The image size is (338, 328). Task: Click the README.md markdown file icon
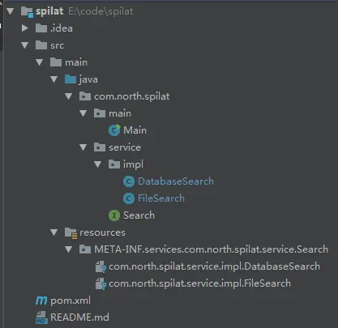point(41,317)
